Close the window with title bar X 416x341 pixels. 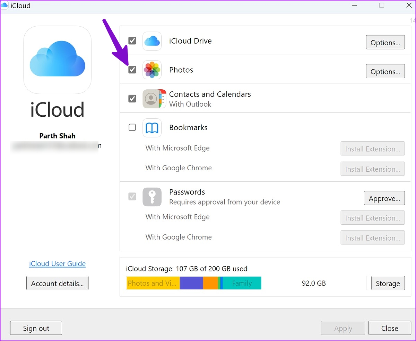(x=408, y=5)
